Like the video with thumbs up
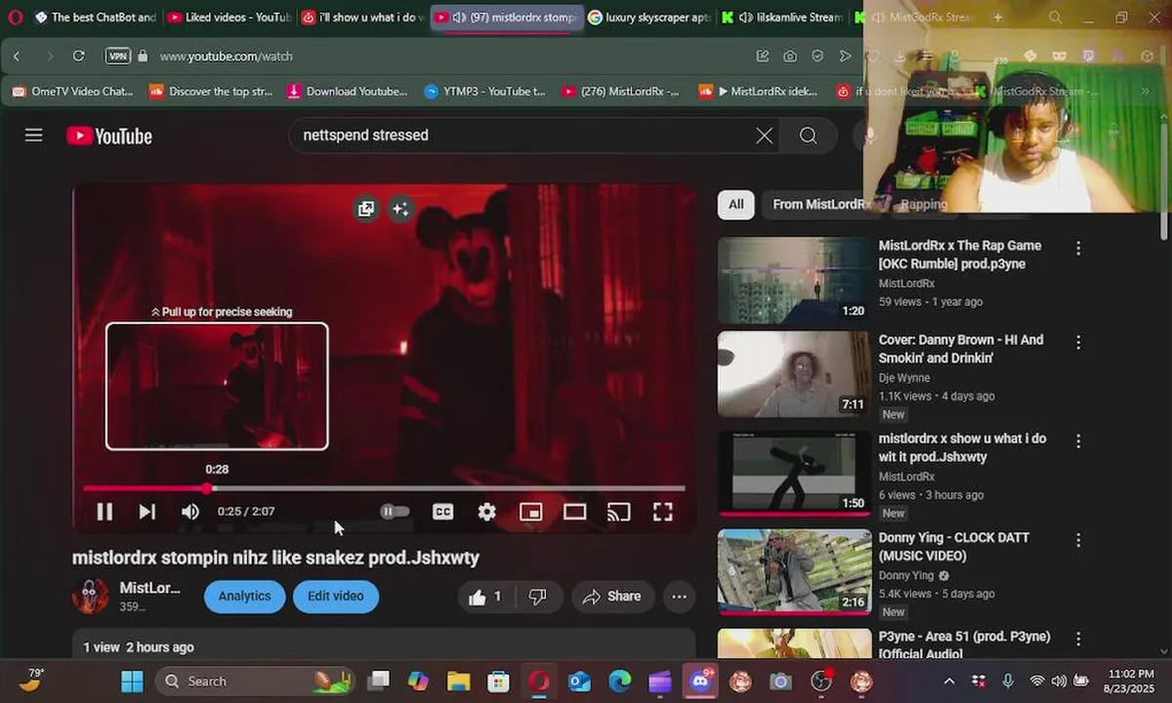The width and height of the screenshot is (1172, 703). point(485,597)
